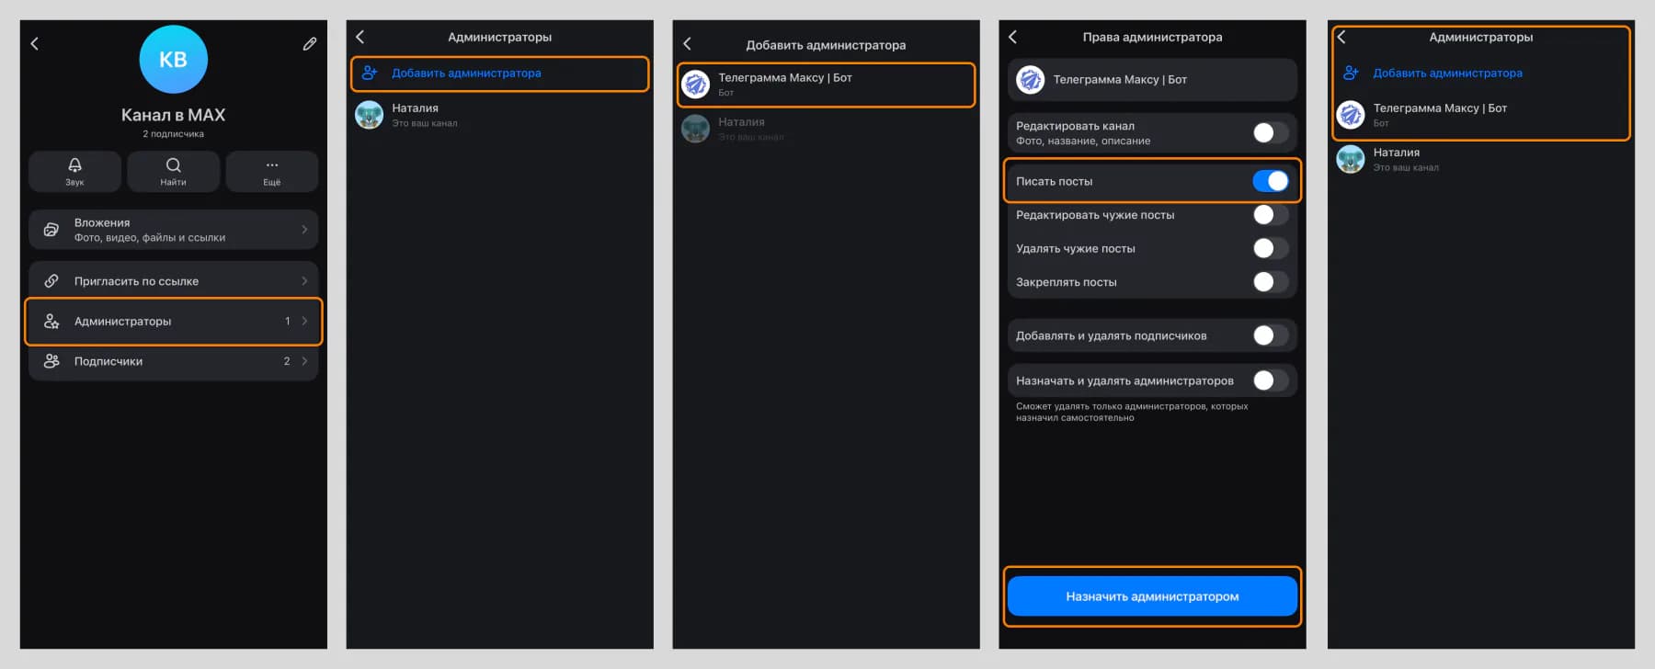Tap the bot avatar on the Добавить администратора screen

[x=696, y=85]
